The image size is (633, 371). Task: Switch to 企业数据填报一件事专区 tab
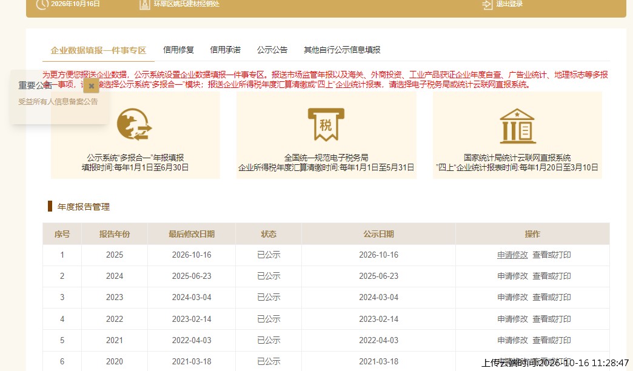(98, 50)
